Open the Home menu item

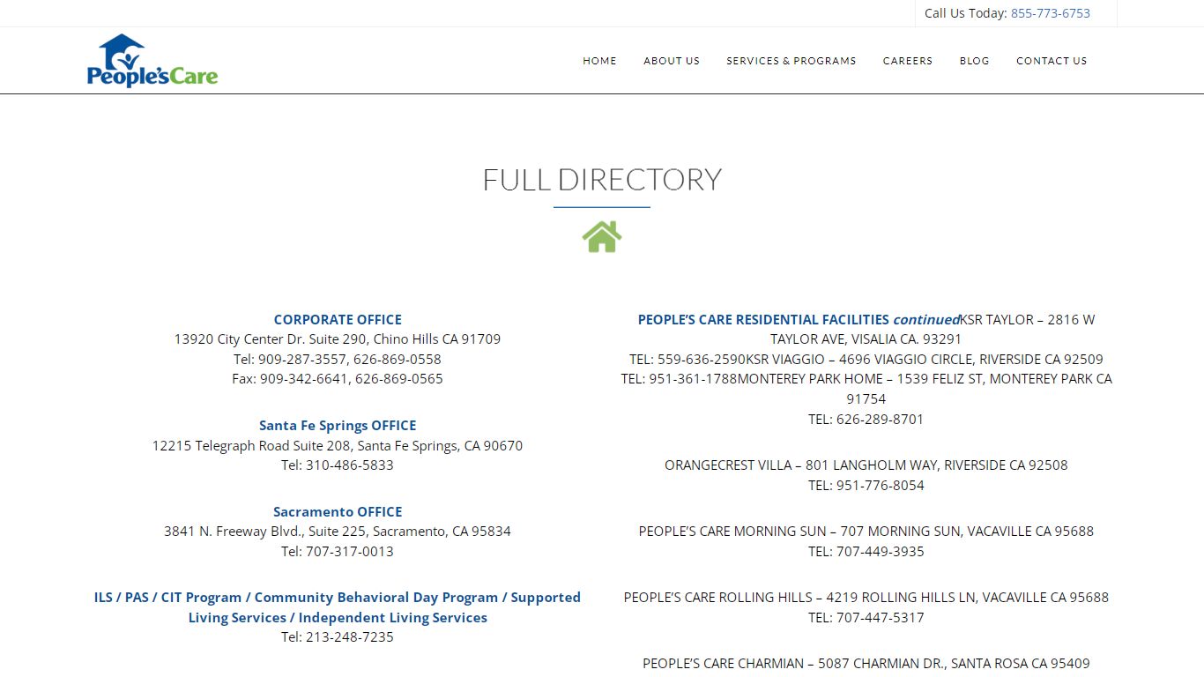[599, 61]
